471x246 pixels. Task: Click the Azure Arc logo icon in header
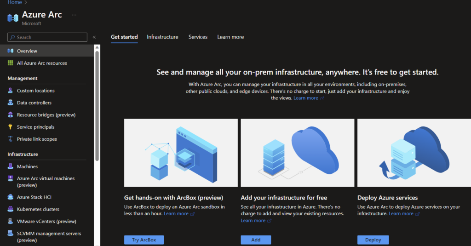(x=12, y=18)
